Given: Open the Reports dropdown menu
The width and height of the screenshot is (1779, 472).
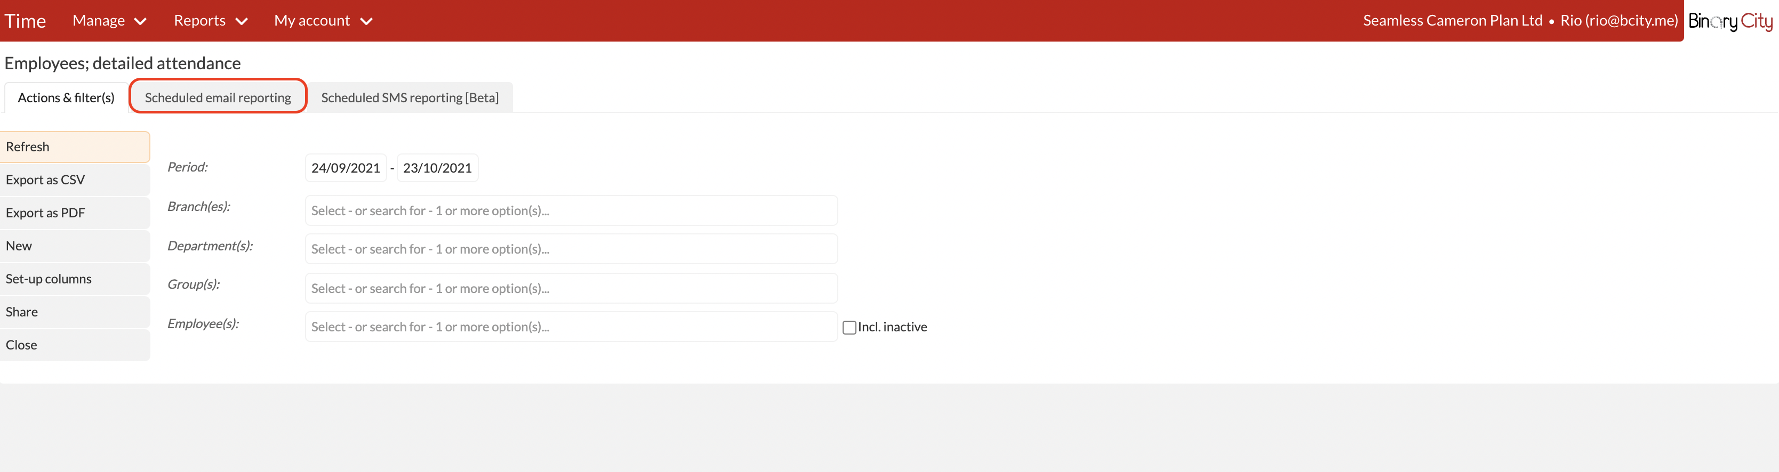Looking at the screenshot, I should pos(211,21).
